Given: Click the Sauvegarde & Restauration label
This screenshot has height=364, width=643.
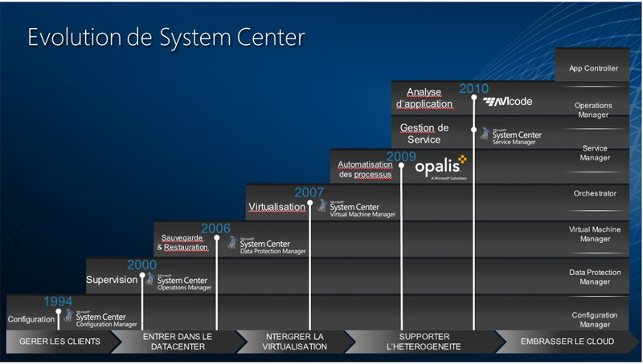Looking at the screenshot, I should (182, 242).
